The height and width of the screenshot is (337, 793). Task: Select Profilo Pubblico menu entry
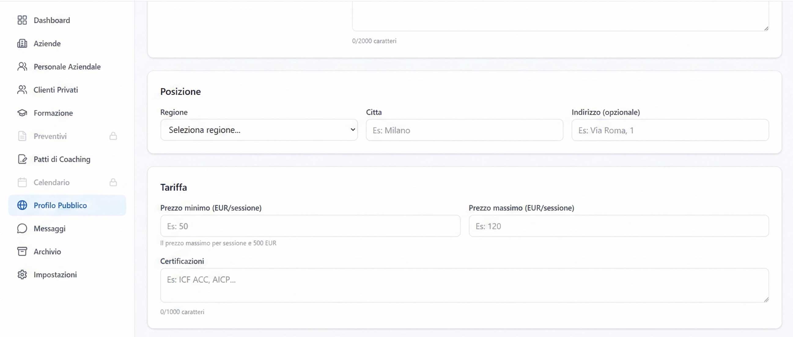pyautogui.click(x=67, y=205)
